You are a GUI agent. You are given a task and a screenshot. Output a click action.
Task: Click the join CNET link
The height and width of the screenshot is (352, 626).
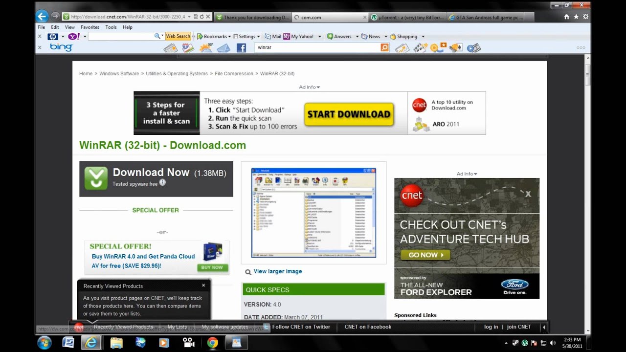(519, 327)
